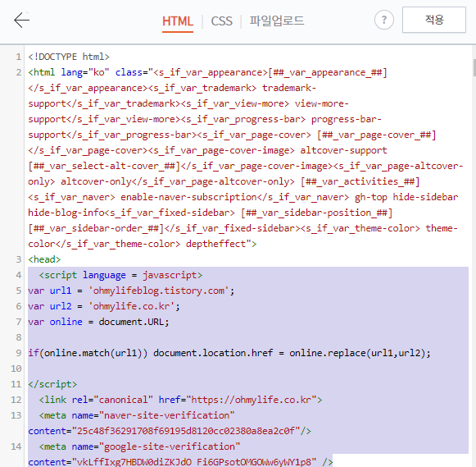476x467 pixels.
Task: Click line number 4 in the gutter
Action: [x=19, y=275]
